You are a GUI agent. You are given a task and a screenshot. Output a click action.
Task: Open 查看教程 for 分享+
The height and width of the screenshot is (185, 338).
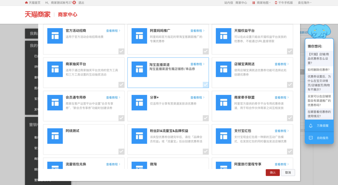coord(197,98)
